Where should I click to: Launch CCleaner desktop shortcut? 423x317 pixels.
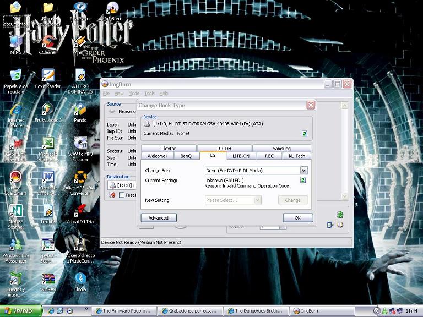[48, 45]
